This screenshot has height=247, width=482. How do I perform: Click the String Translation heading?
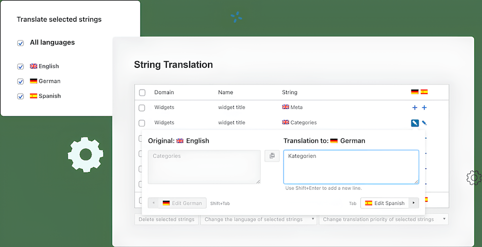(x=174, y=65)
